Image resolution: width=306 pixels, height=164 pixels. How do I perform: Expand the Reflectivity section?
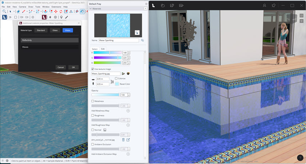point(49,40)
